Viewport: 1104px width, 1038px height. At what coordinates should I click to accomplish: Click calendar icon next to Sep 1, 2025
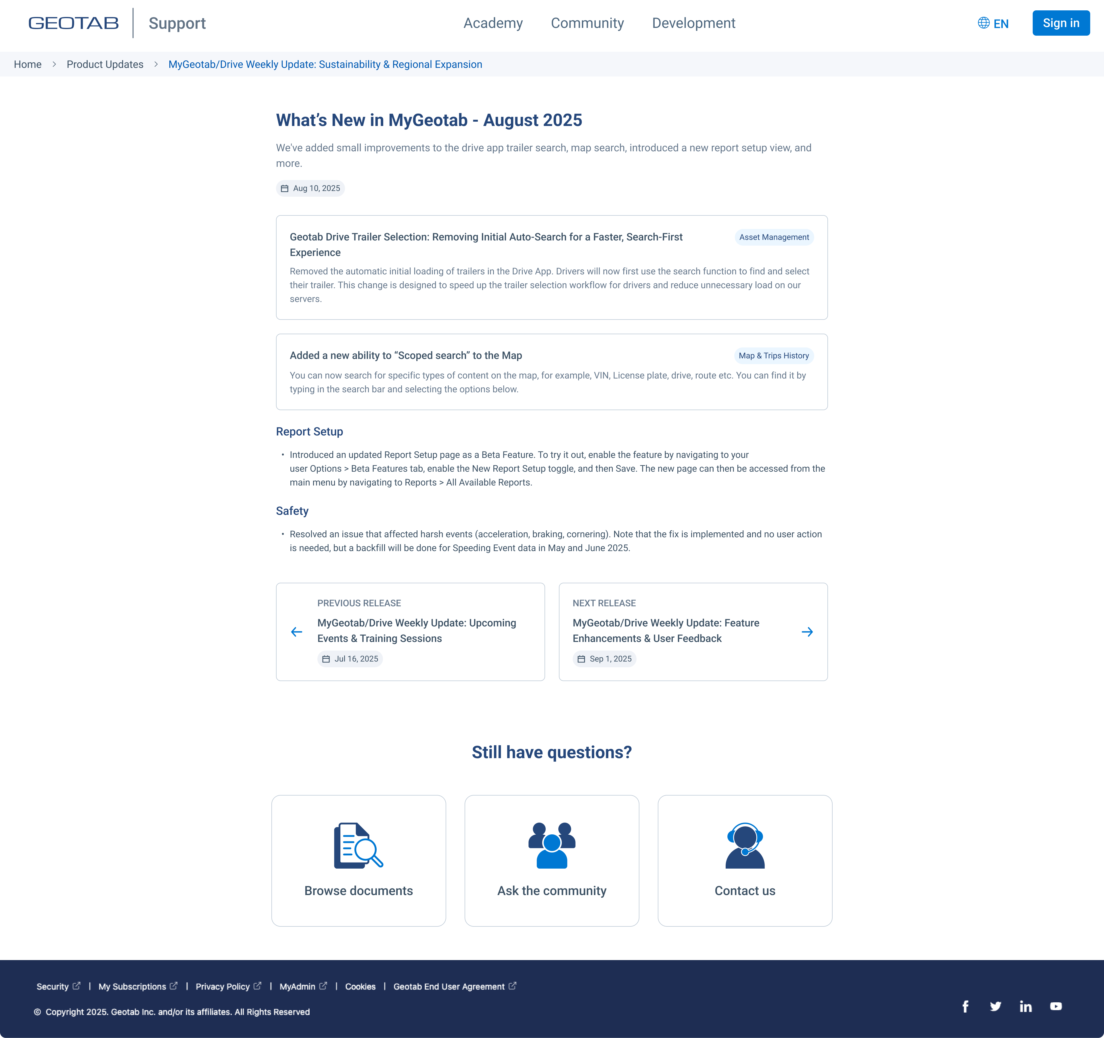coord(581,659)
